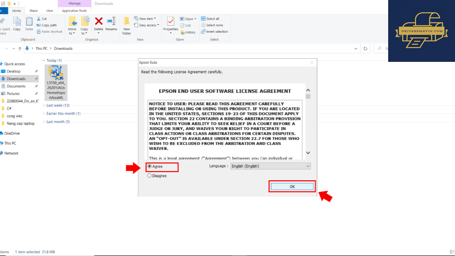Close the Epson Eula dialog
Viewport: 455px width, 256px height.
click(x=312, y=62)
